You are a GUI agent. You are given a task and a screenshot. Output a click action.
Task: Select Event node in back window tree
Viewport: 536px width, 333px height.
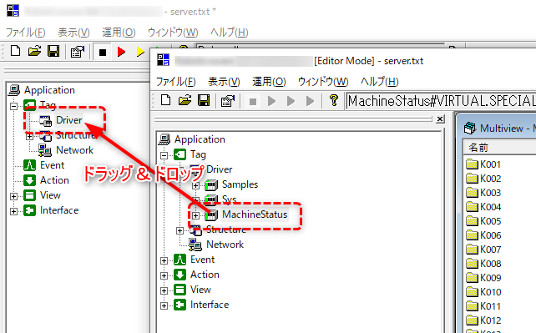point(52,165)
